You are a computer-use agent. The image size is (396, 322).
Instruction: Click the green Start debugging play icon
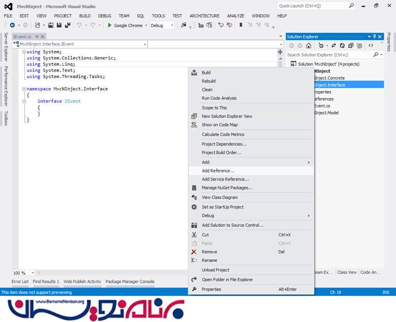click(x=110, y=25)
